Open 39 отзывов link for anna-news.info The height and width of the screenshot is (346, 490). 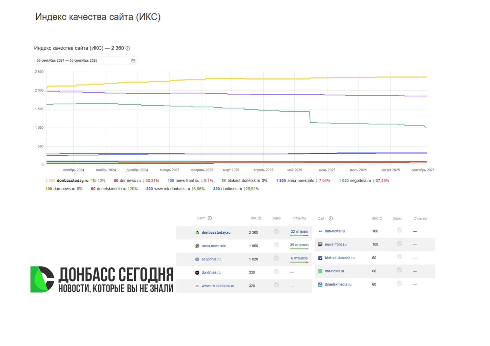[x=299, y=245]
